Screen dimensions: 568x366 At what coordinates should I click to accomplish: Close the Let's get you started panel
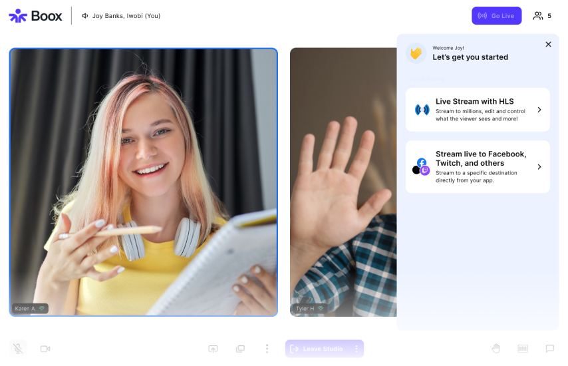tap(548, 45)
